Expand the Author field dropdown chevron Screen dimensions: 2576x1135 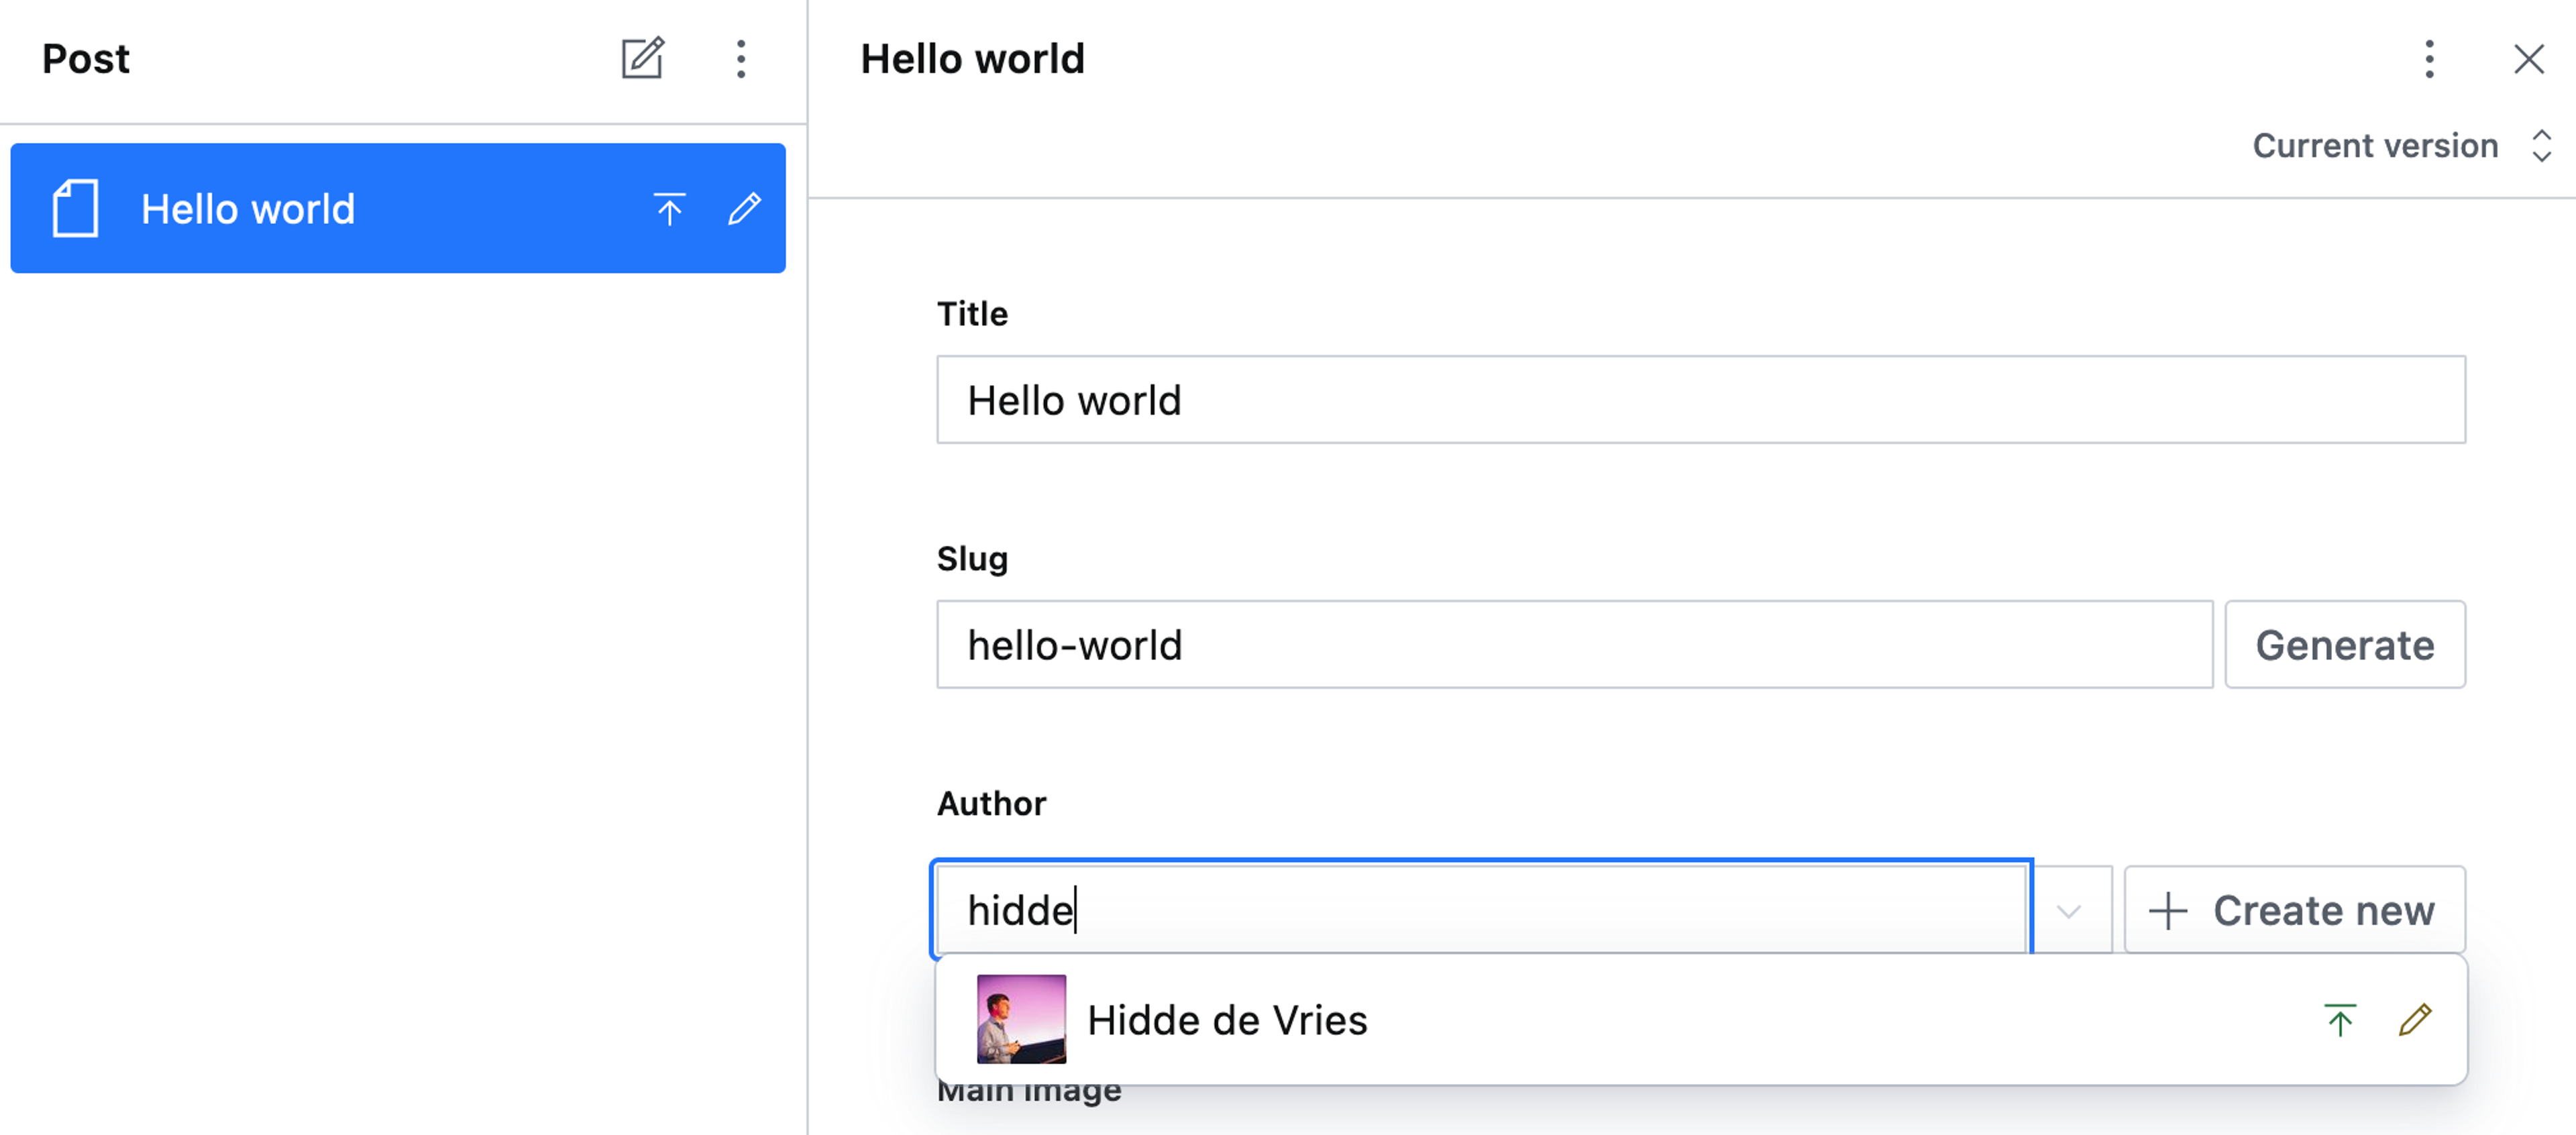coord(2069,910)
